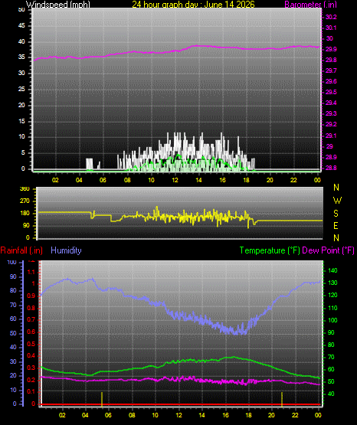The width and height of the screenshot is (357, 425).
Task: Click the 45 mark on windspeed scale
Action: click(21, 26)
